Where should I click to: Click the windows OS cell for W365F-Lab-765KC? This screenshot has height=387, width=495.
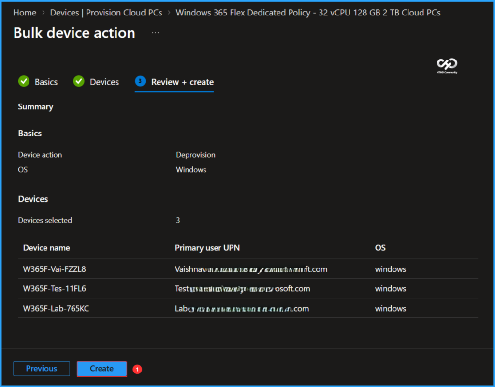click(391, 309)
